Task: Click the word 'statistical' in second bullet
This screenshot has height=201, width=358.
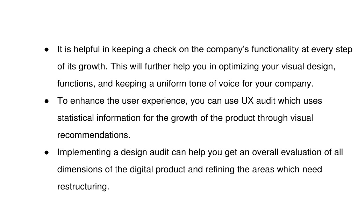Action: coord(76,118)
